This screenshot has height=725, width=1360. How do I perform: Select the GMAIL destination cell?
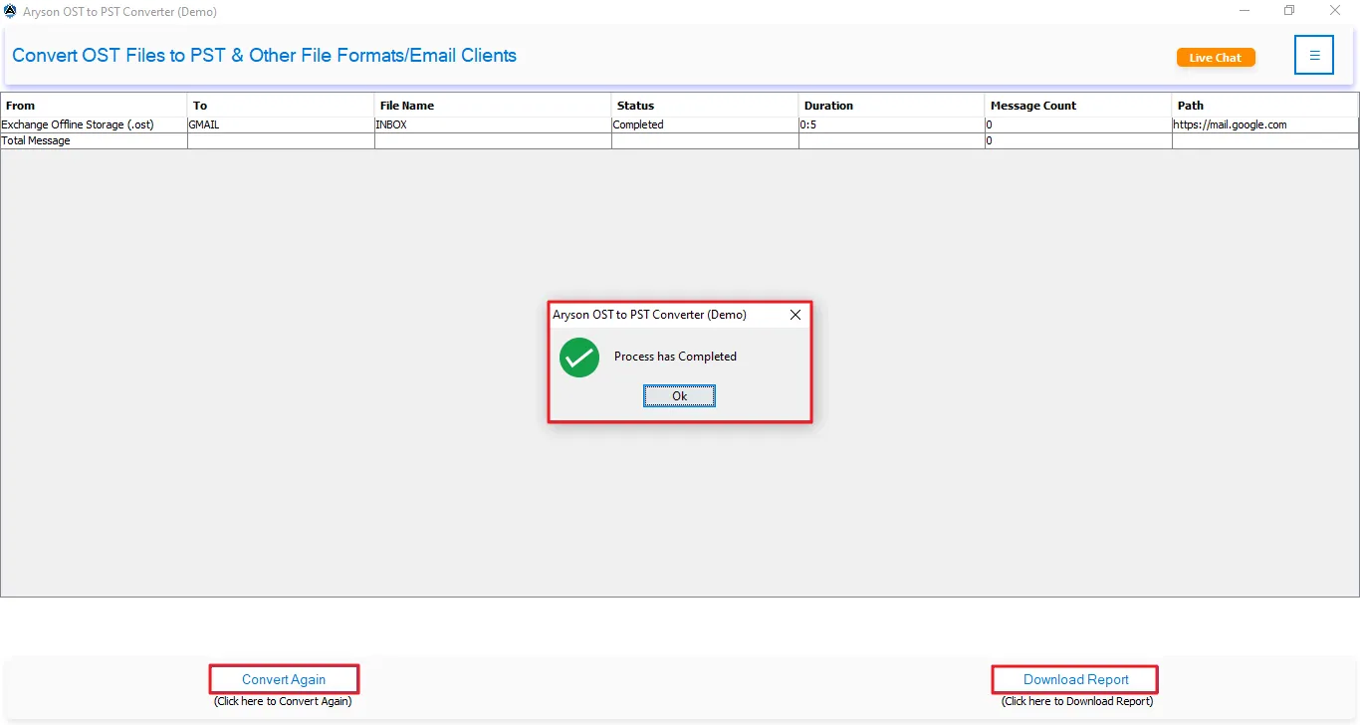[x=203, y=124]
